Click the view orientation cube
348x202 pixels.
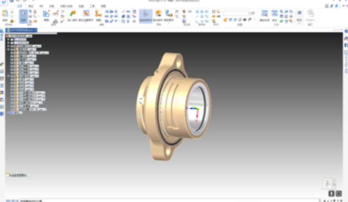point(328,183)
